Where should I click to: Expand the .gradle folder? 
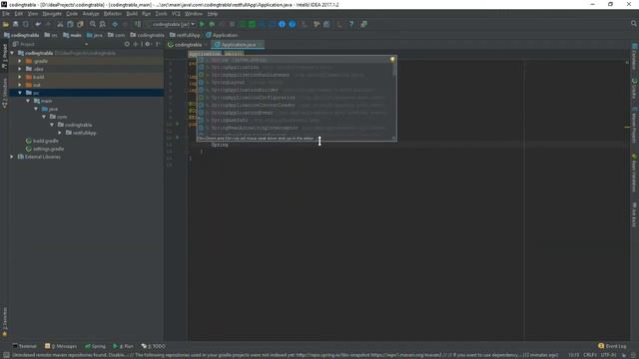(x=20, y=61)
